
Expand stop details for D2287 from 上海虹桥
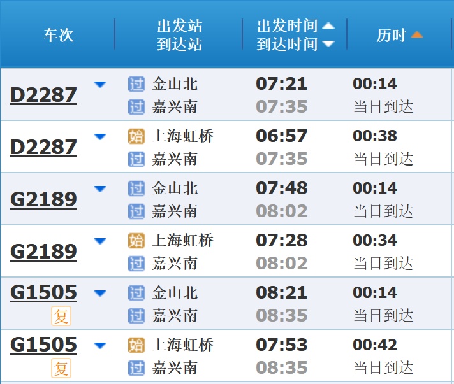pyautogui.click(x=100, y=136)
